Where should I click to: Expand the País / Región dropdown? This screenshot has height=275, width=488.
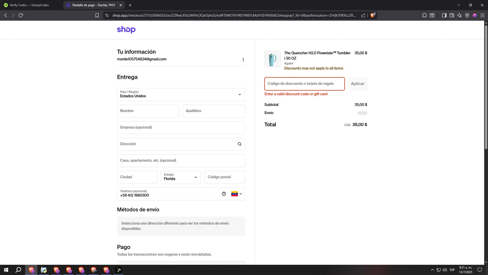[x=181, y=94]
